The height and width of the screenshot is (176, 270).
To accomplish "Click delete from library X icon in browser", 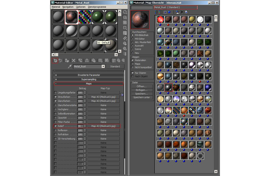I will pos(181,12).
